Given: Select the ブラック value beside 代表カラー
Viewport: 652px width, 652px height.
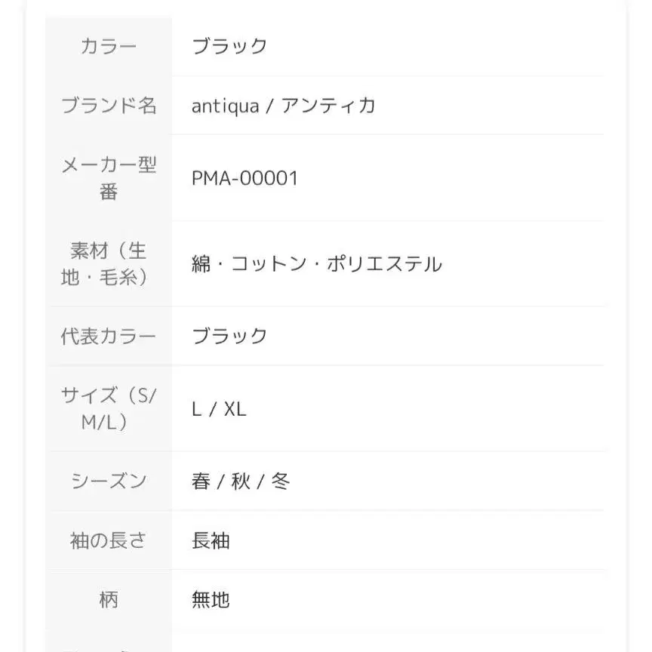Looking at the screenshot, I should [x=229, y=336].
